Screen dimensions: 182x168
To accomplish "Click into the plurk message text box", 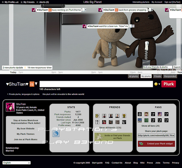I will (x=96, y=84).
